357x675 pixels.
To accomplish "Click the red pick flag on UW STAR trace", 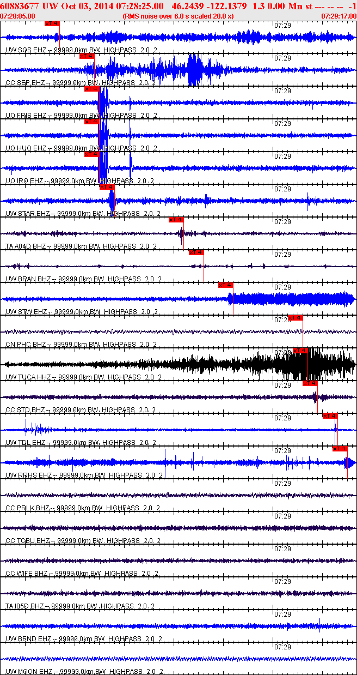I will point(107,187).
